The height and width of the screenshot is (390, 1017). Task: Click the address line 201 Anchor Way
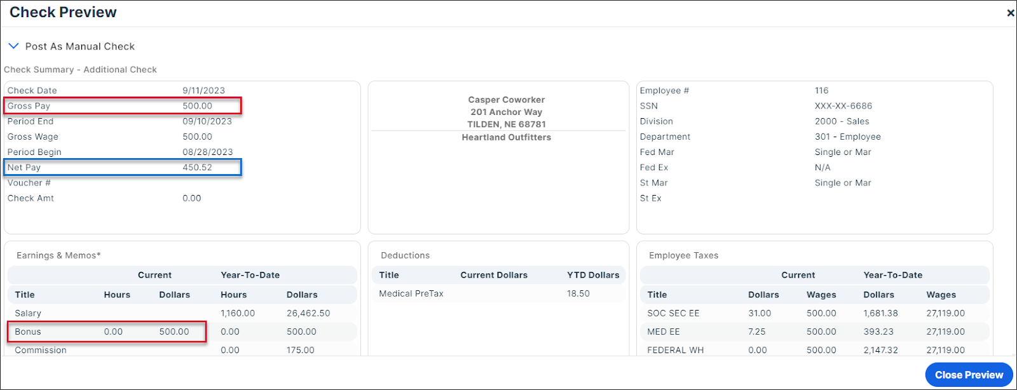point(507,112)
